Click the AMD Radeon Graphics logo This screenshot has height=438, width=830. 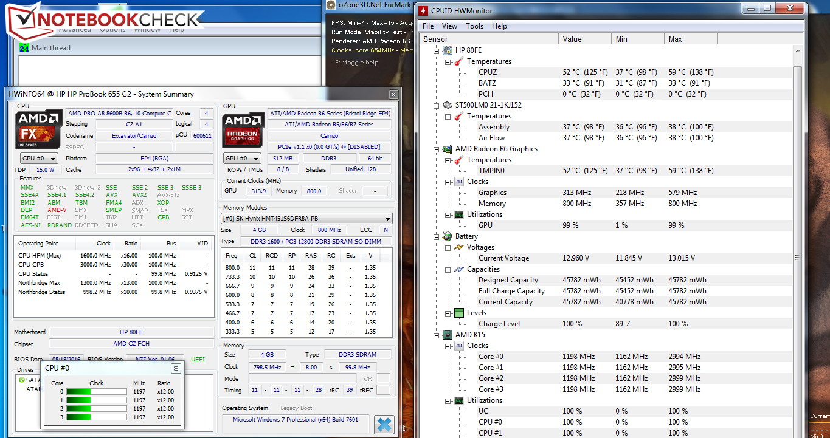coord(243,129)
